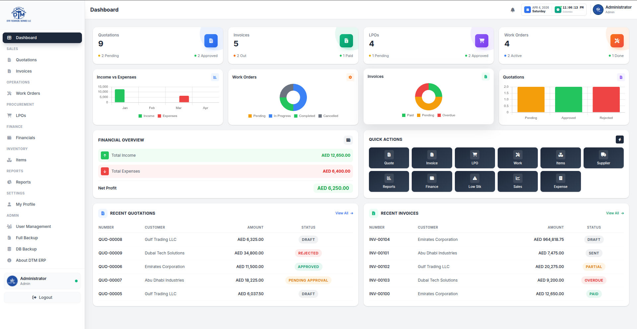Click the Recent Quotations header icon
Image resolution: width=637 pixels, height=329 pixels.
tap(103, 213)
